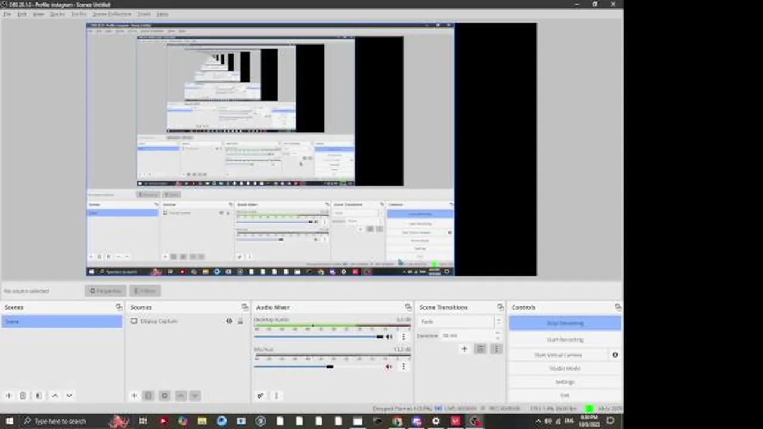This screenshot has height=429, width=763.
Task: Open scene filters icon in Scenes panel
Action: point(39,396)
